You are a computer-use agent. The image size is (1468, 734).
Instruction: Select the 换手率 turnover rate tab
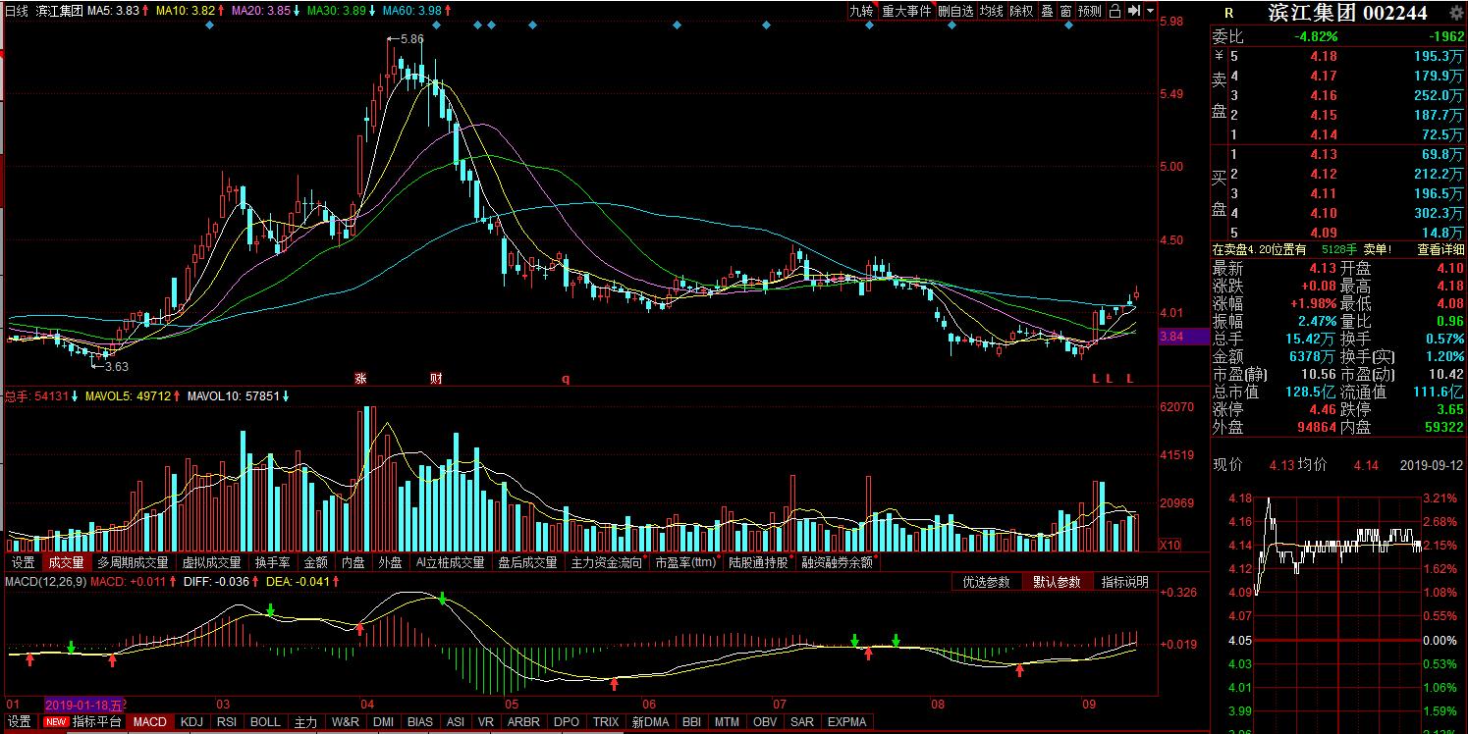272,563
